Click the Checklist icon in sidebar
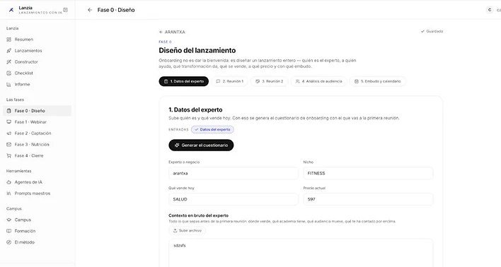The height and width of the screenshot is (267, 501). pos(9,73)
